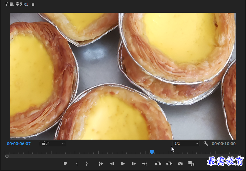Click the zoom scroll bar under the ruler

point(123,156)
